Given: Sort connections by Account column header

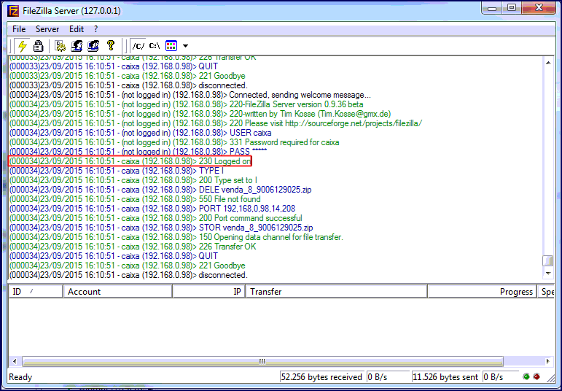Looking at the screenshot, I should [118, 292].
